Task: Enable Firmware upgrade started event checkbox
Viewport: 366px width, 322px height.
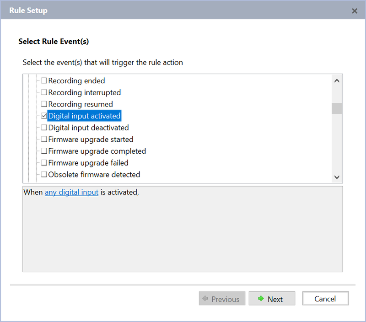Action: pos(44,140)
